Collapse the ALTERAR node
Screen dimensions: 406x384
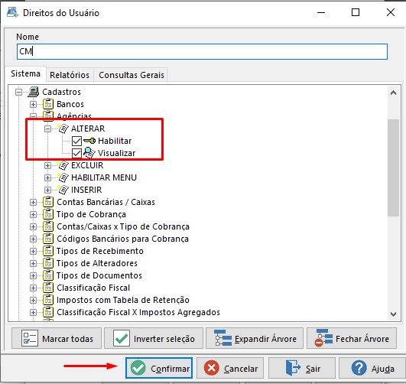[47, 129]
